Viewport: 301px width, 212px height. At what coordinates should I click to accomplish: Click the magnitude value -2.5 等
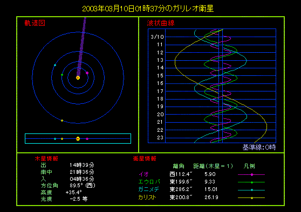(79, 199)
